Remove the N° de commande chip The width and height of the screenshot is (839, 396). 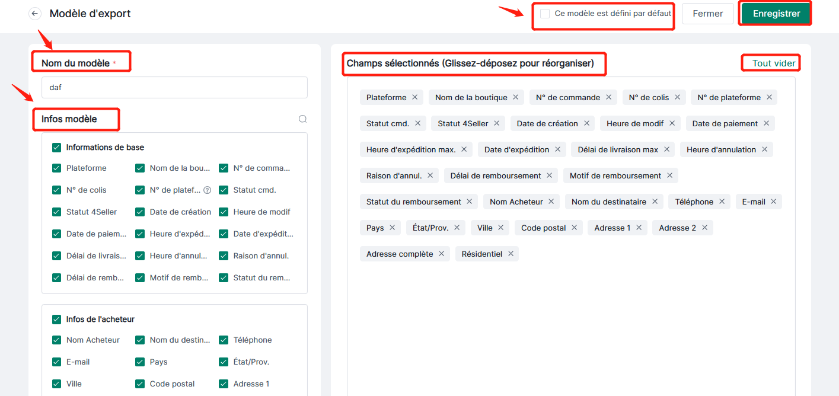click(x=608, y=97)
